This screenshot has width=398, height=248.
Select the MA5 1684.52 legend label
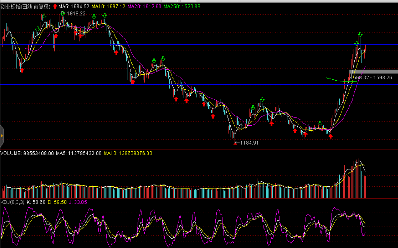[74, 6]
